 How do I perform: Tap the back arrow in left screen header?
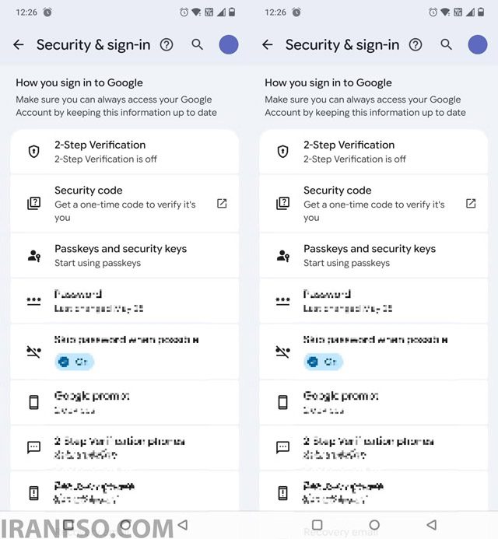[x=19, y=44]
